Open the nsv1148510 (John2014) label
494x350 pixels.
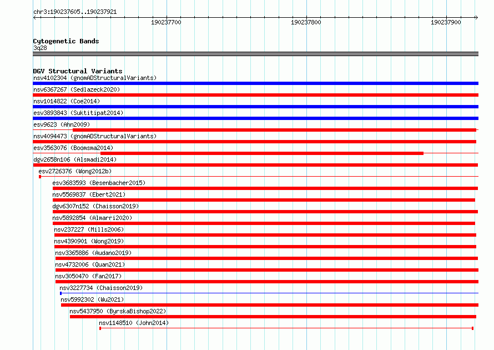click(x=134, y=323)
